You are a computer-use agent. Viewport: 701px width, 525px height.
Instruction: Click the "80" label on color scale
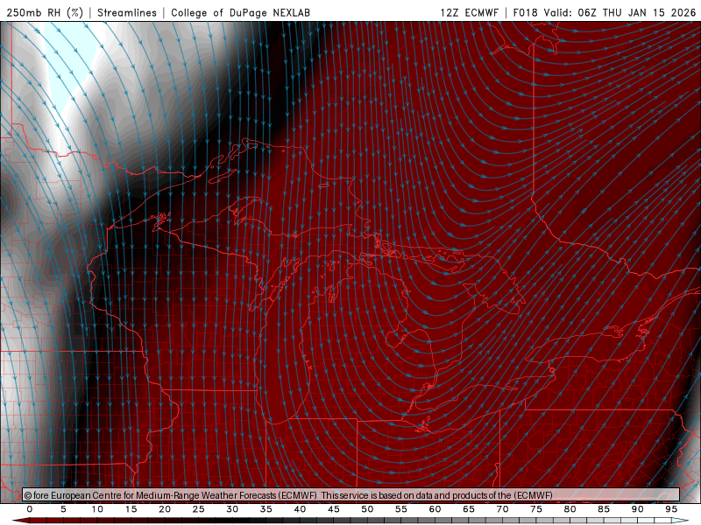[x=570, y=509]
